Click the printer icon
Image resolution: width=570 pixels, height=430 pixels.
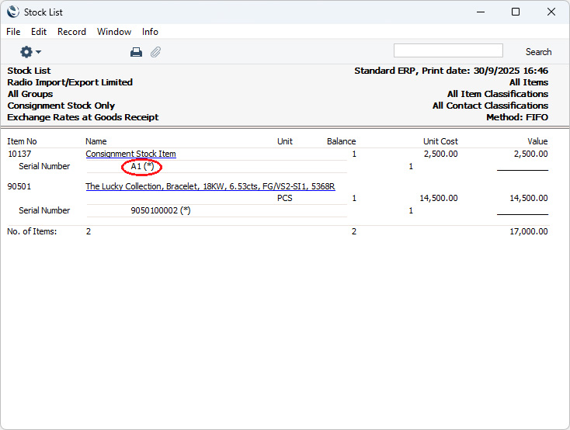(137, 52)
